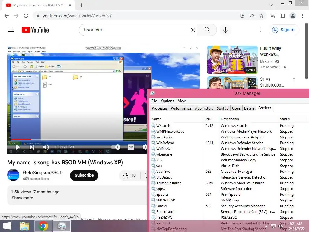
Task: Select the wbengine service row
Action: coord(229,154)
